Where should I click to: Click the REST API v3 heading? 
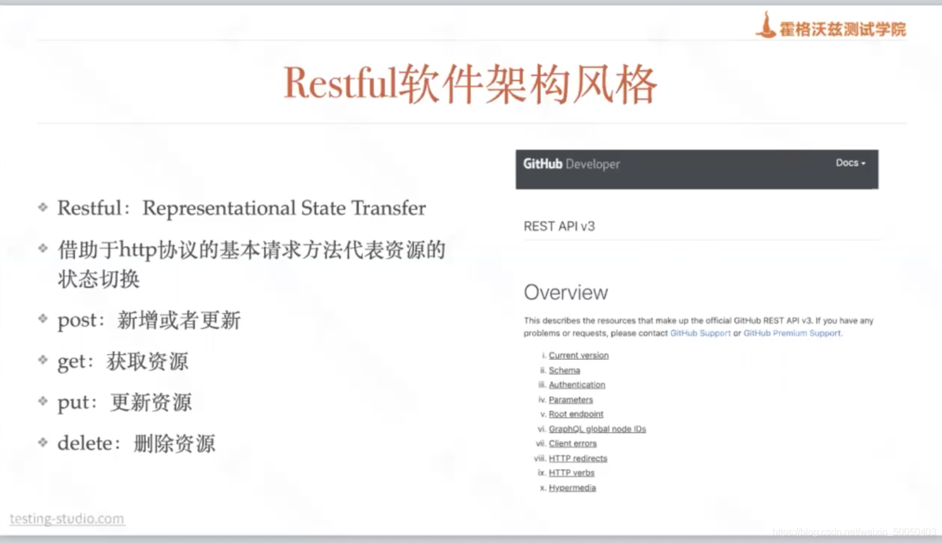(559, 226)
